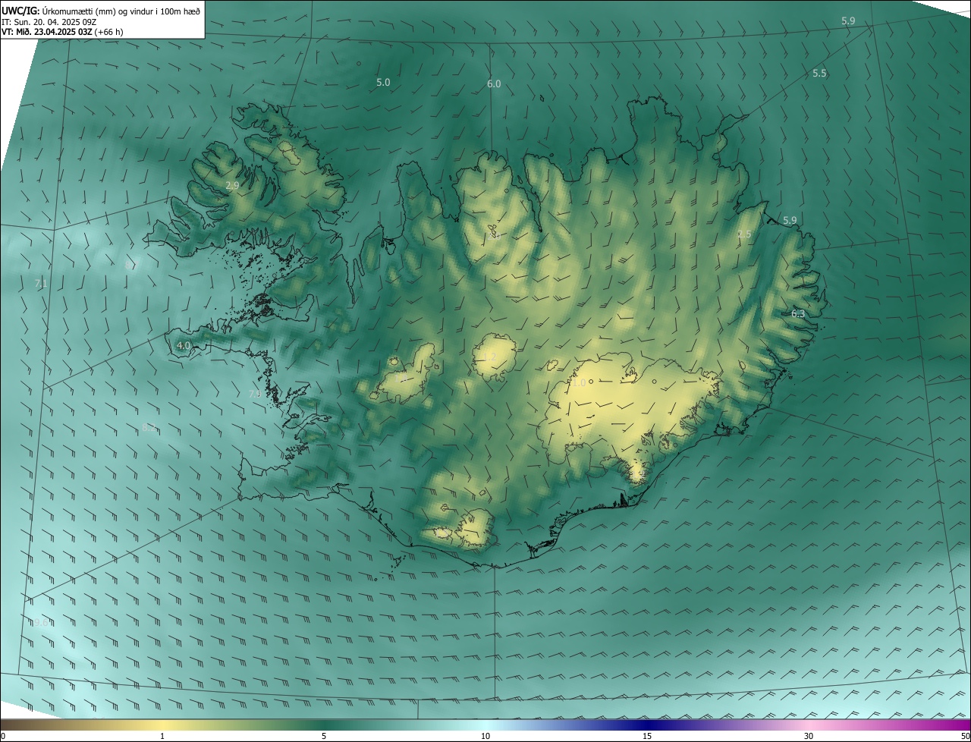Click the map title 'Úrkomumætti (mm) og vindur í 100m hæð'
971x742 pixels.
pos(121,10)
